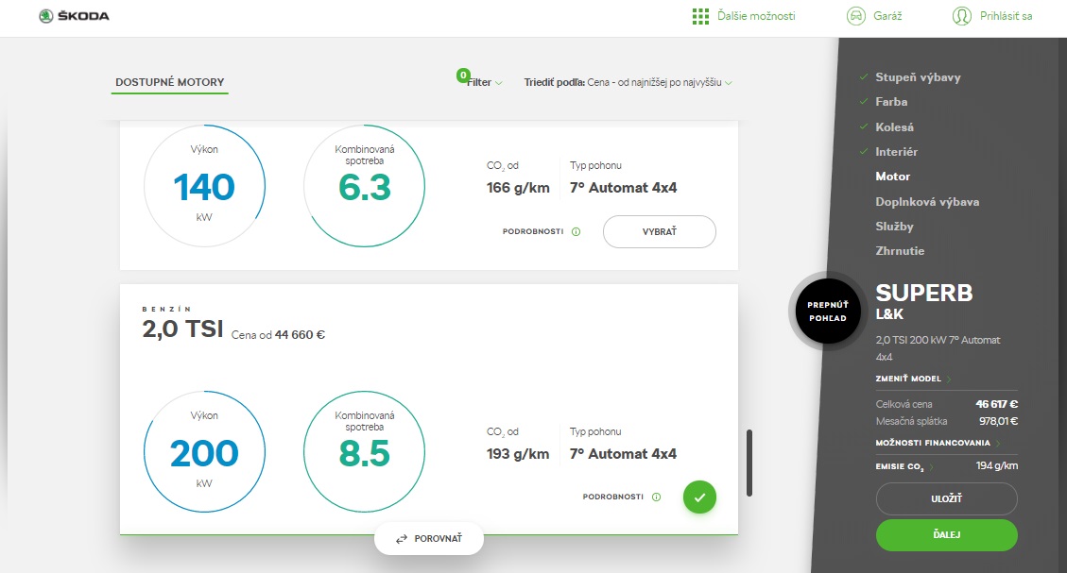1067x573 pixels.
Task: Open Podrobnosti link for 140 kW engine
Action: pos(533,232)
